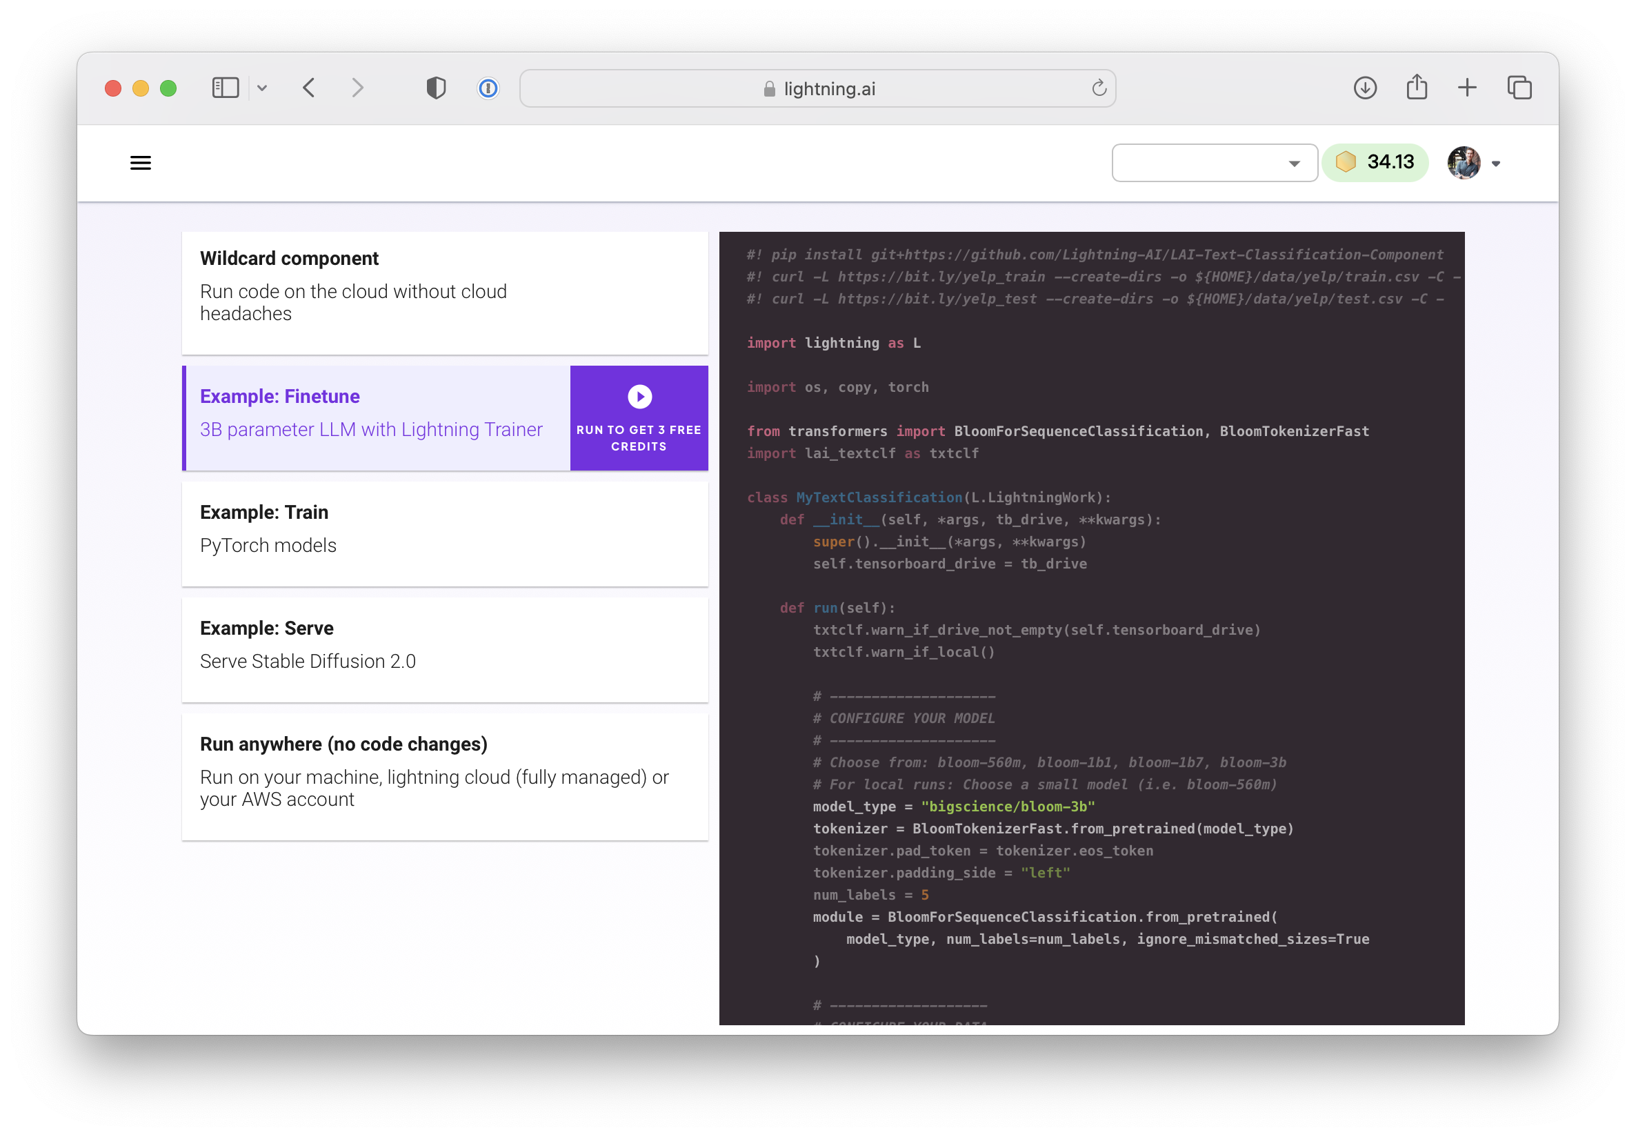The image size is (1636, 1137).
Task: Click the play icon in Run button
Action: 639,397
